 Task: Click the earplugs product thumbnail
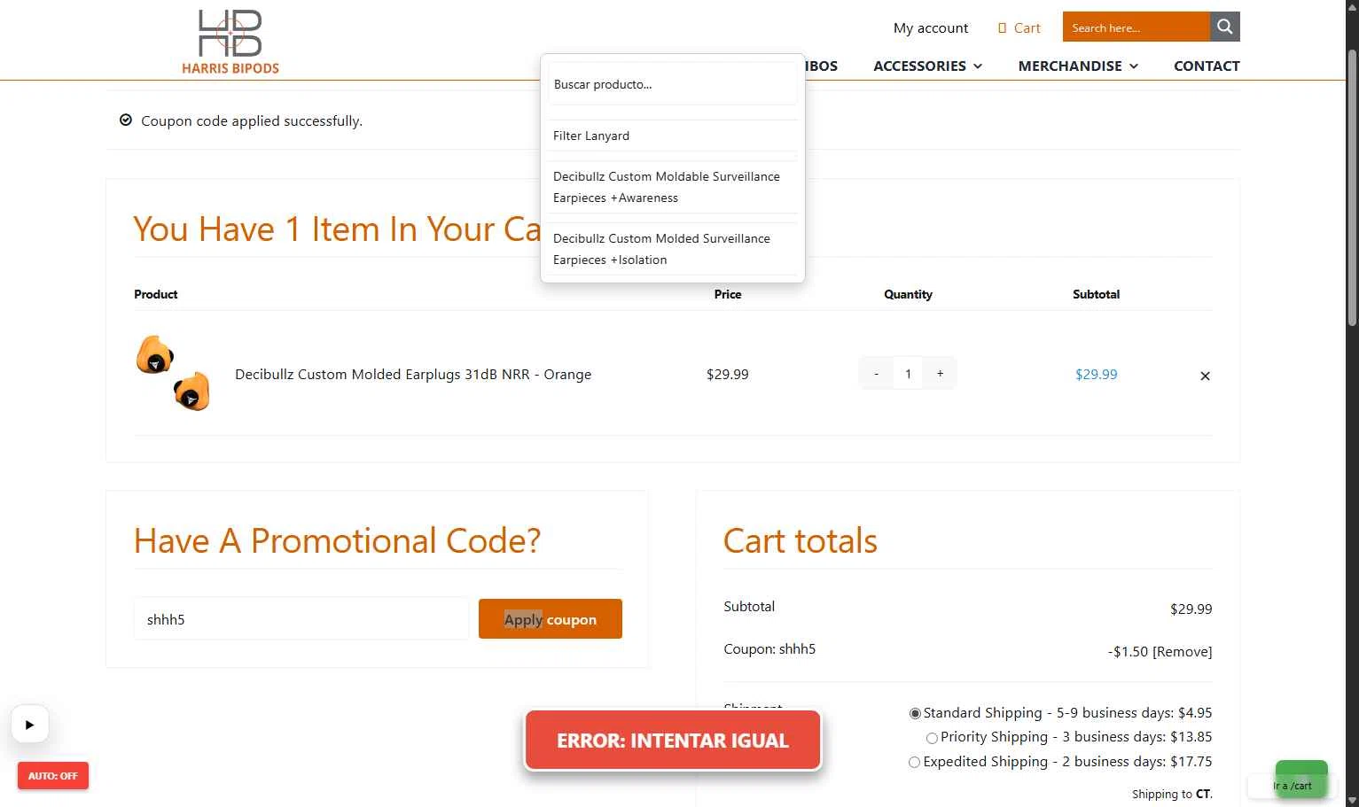pos(174,373)
